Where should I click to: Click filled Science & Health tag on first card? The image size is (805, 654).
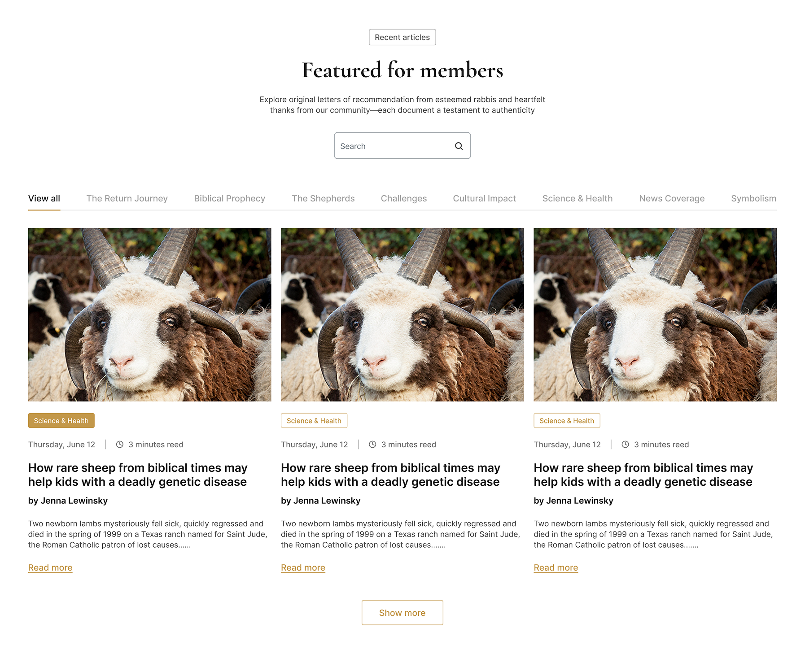(x=61, y=420)
